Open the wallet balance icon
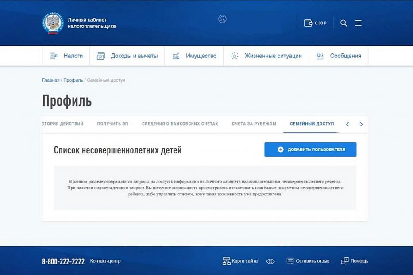 tap(308, 23)
